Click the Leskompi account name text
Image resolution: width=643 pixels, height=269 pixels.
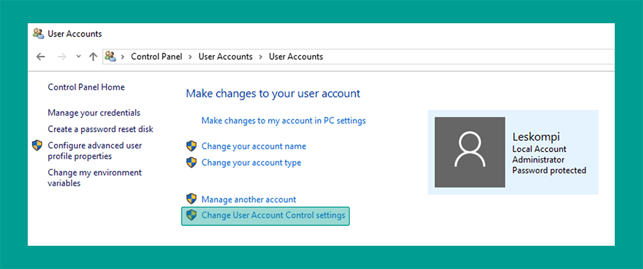[x=536, y=137]
